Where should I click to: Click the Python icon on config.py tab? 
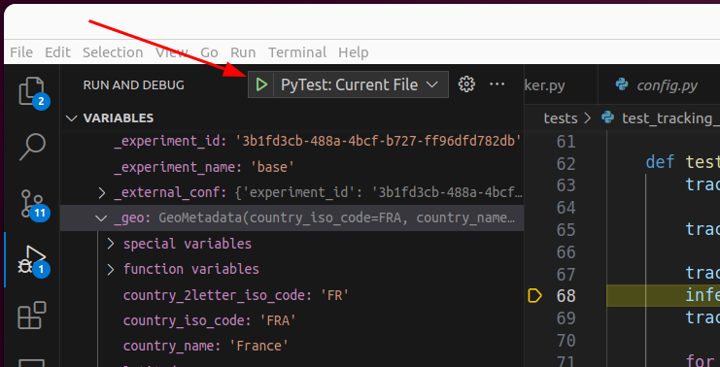(x=622, y=84)
